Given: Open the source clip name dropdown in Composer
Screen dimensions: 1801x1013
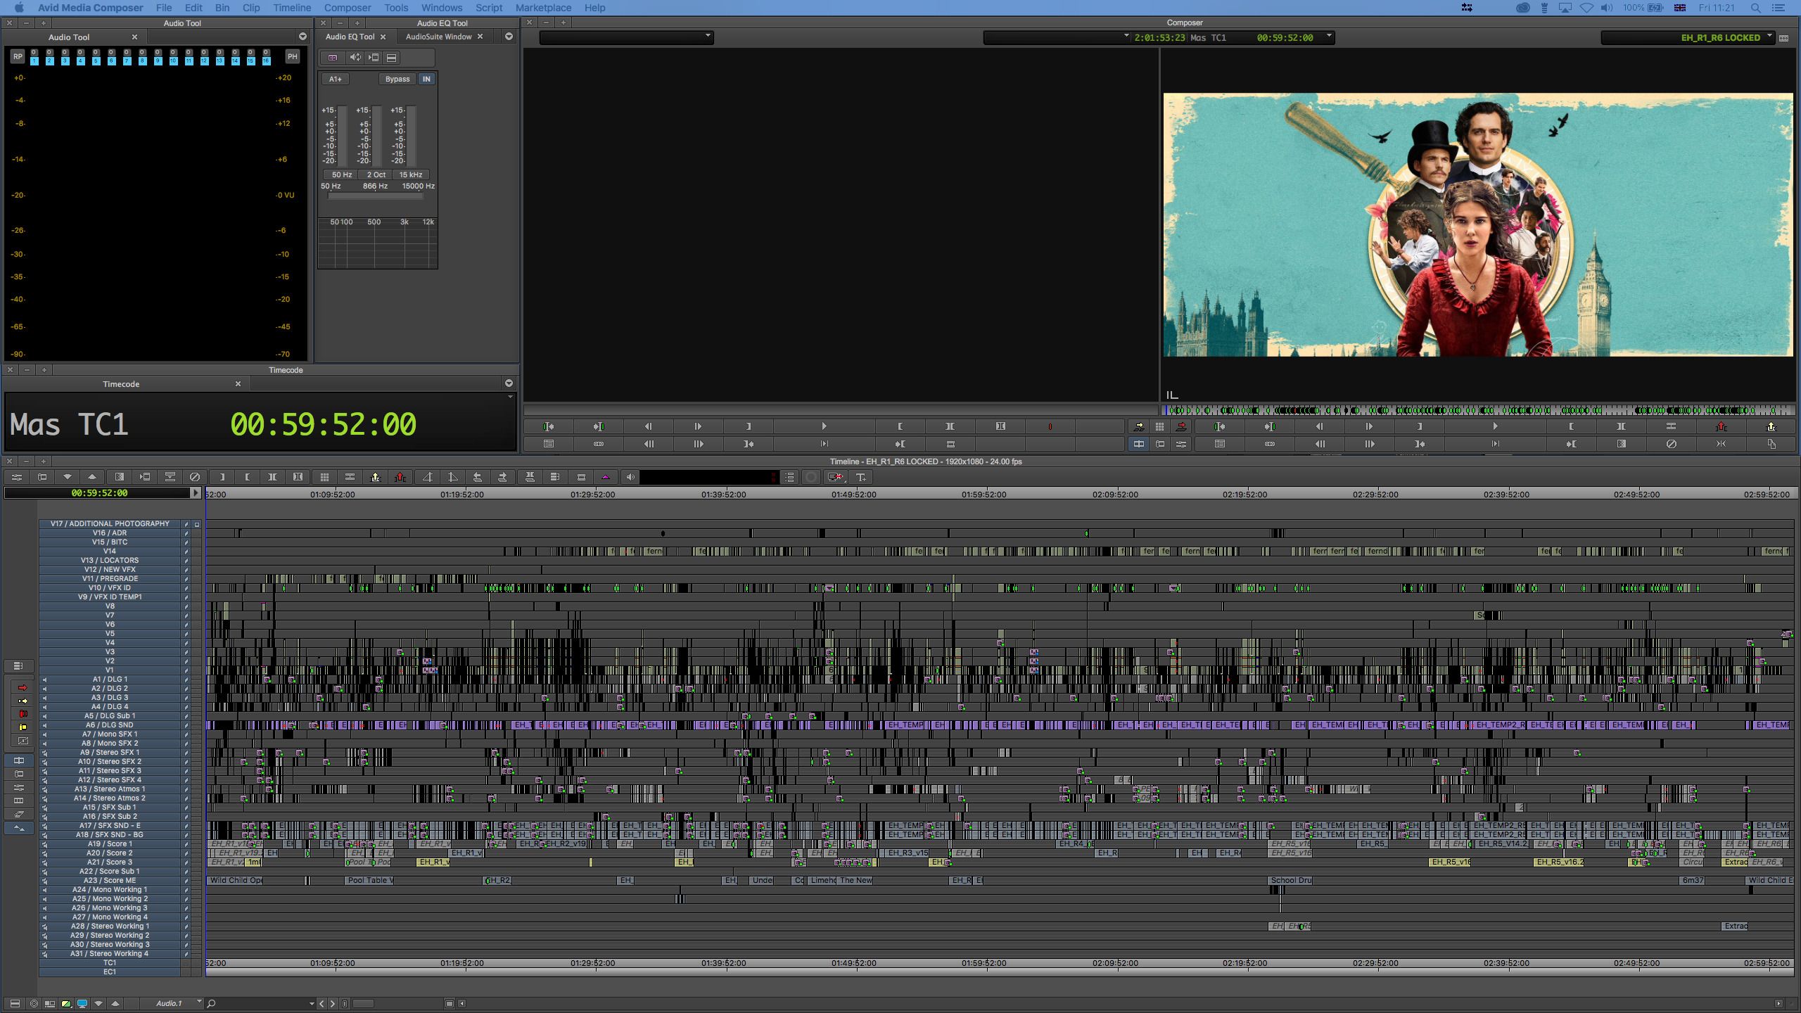Looking at the screenshot, I should click(x=626, y=37).
